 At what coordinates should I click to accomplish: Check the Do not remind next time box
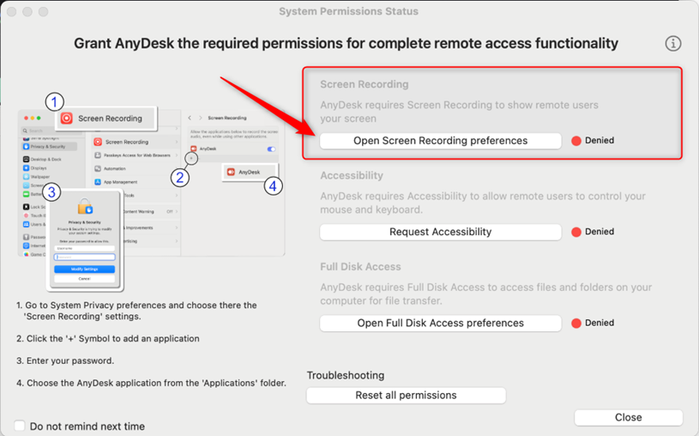pyautogui.click(x=20, y=426)
